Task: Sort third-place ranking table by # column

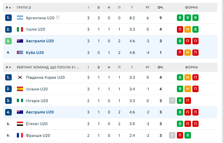Action: click(x=8, y=67)
